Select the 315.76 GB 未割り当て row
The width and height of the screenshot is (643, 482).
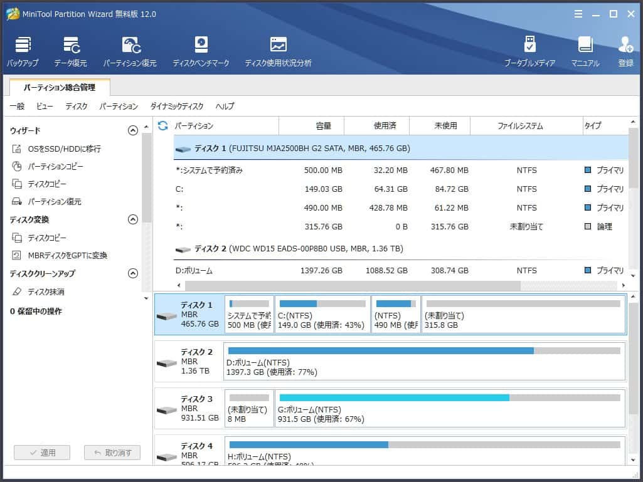click(401, 227)
